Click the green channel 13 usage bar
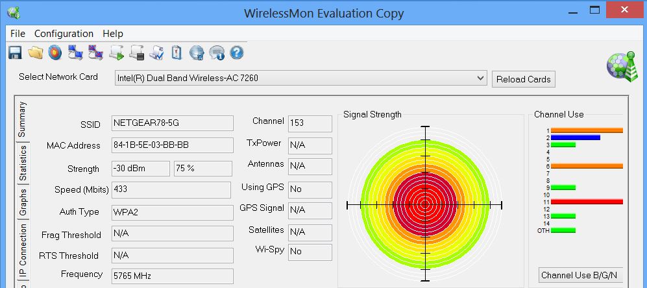Image resolution: width=647 pixels, height=288 pixels. (x=563, y=216)
